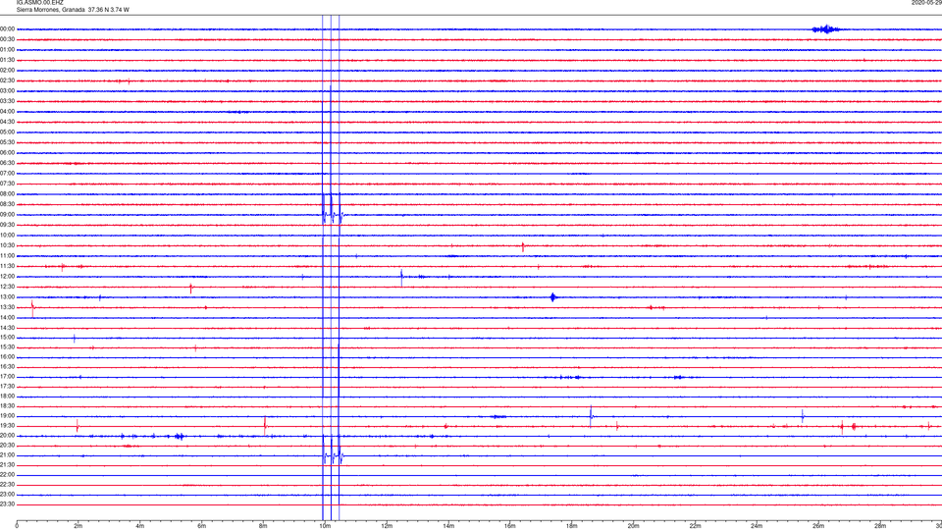
Task: Click the station code IG.ASMO.00.EHZ header
Action: pos(39,2)
